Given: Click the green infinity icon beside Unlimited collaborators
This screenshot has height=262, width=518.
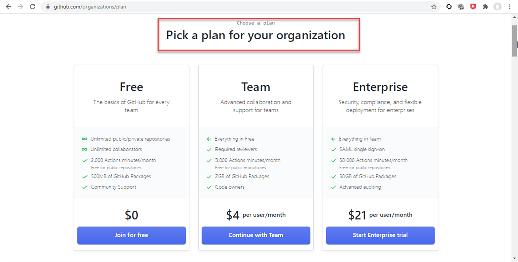Looking at the screenshot, I should pos(84,149).
